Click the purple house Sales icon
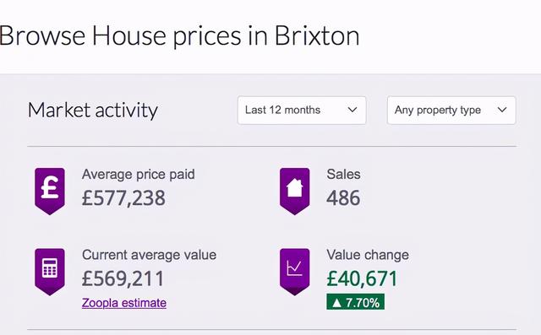Viewport: 541px width, 335px height. 295,191
